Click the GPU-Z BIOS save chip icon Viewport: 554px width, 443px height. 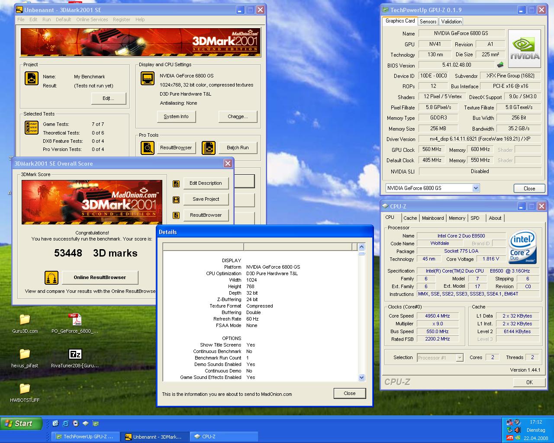point(500,65)
